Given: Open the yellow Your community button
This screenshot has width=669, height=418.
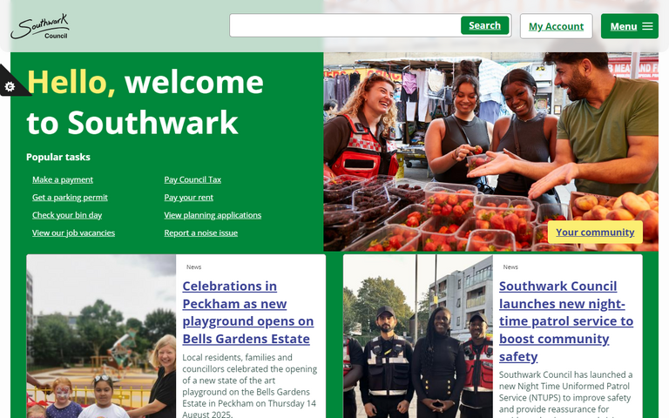Looking at the screenshot, I should (x=595, y=232).
